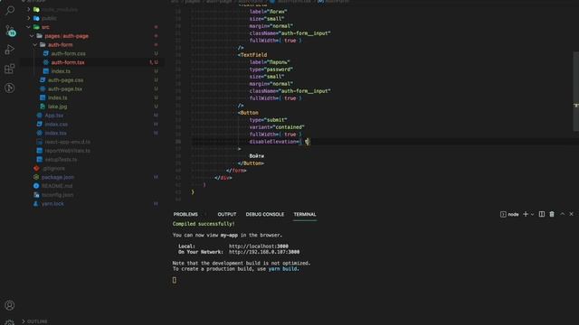Place the cursor at the terminal prompt

tap(175, 280)
